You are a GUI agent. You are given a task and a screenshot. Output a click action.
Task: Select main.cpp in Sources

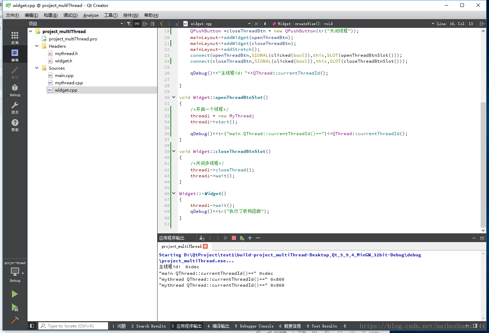(64, 75)
